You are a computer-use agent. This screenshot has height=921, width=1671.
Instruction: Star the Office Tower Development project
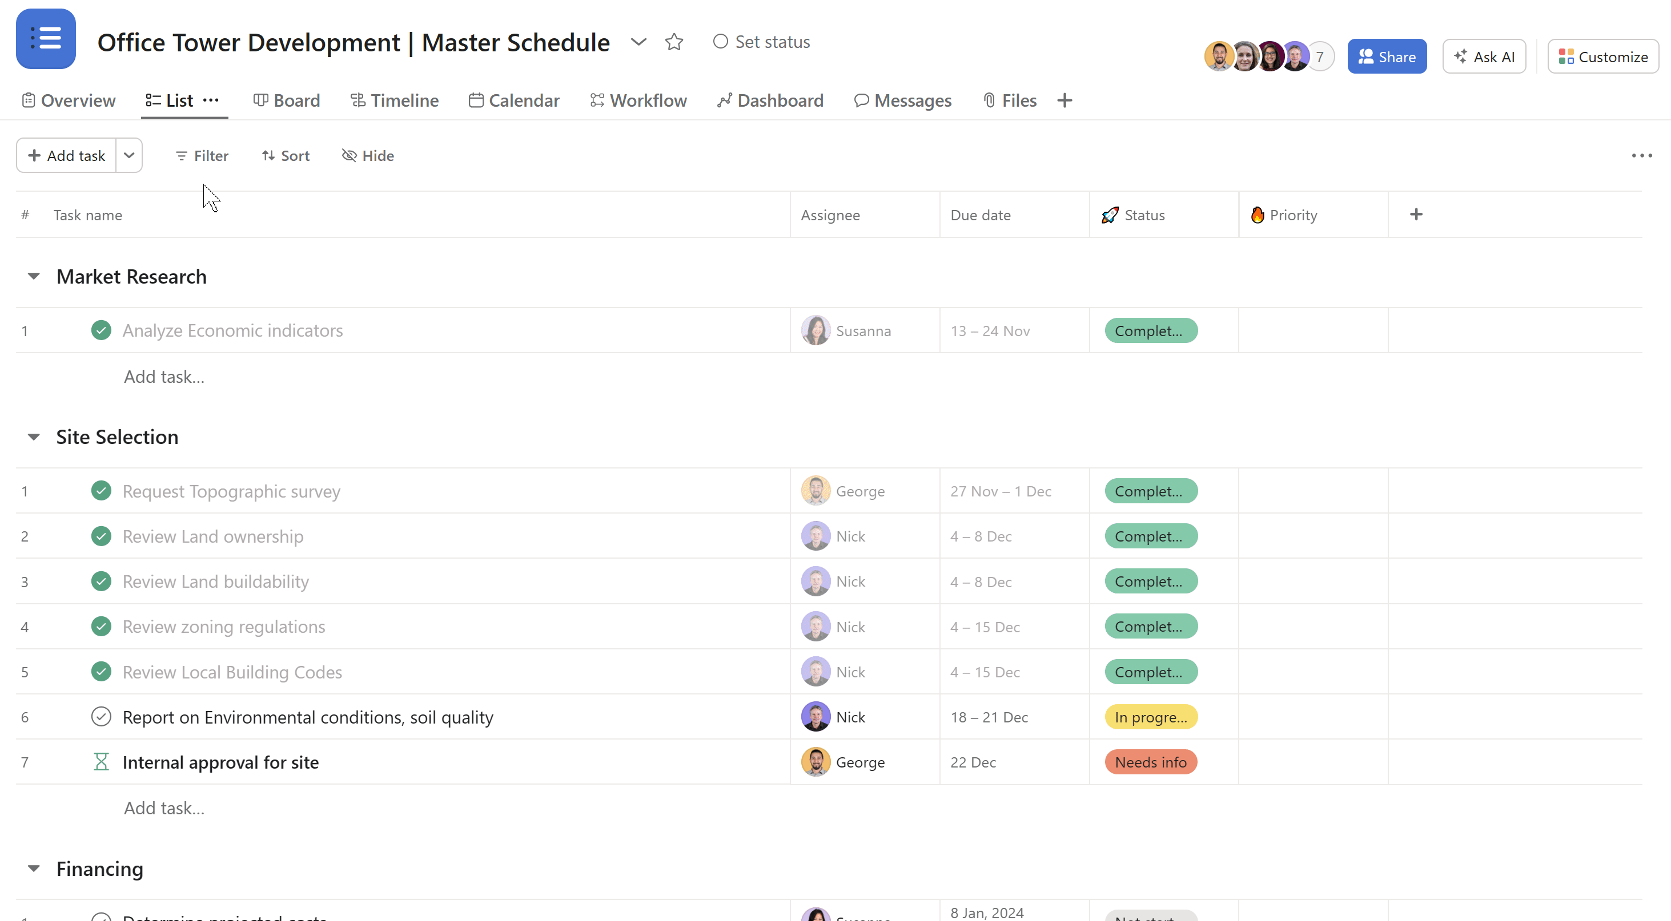click(x=674, y=42)
